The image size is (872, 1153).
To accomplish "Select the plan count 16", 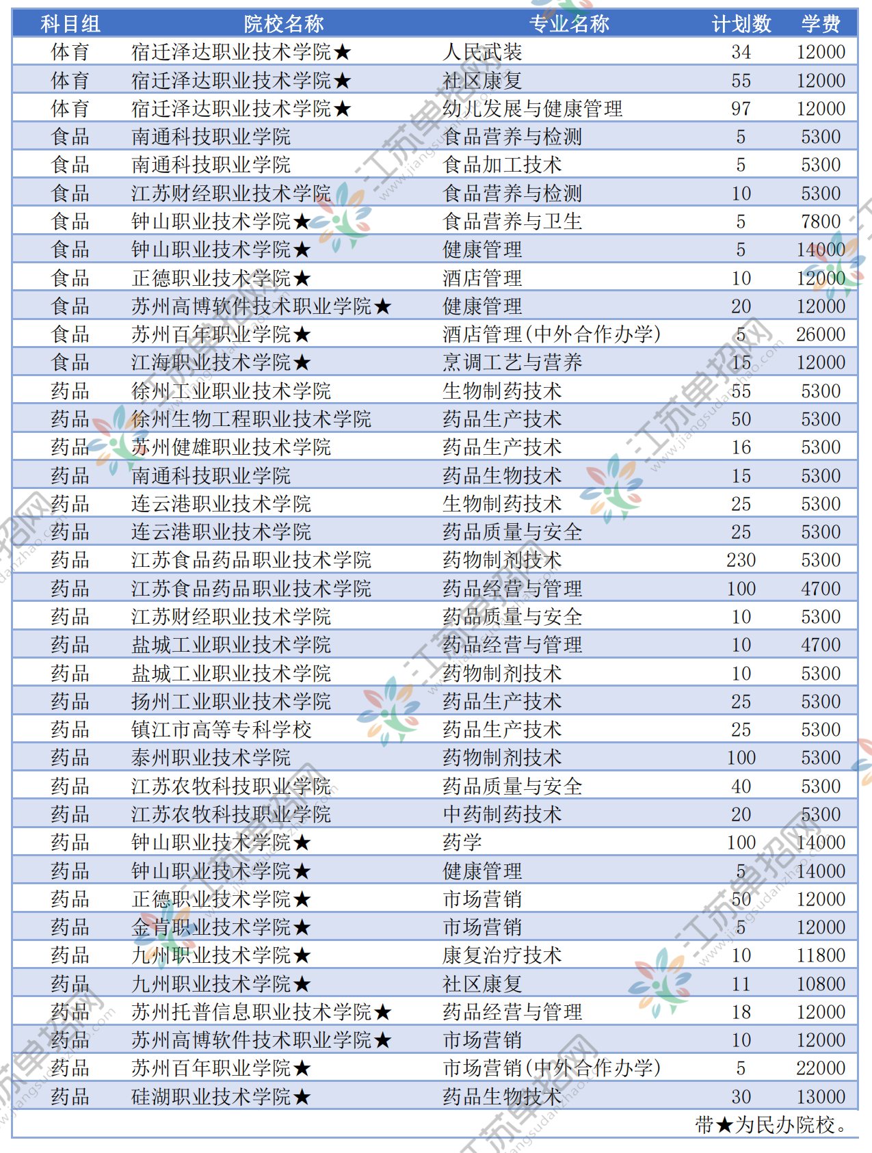I will point(741,447).
